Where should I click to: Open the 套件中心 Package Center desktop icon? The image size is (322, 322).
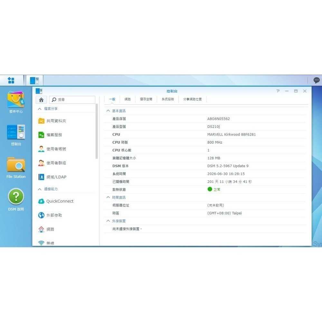click(16, 99)
